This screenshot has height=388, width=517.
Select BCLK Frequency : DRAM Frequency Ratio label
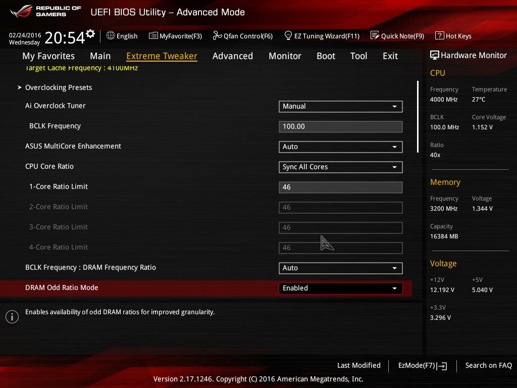tap(91, 267)
